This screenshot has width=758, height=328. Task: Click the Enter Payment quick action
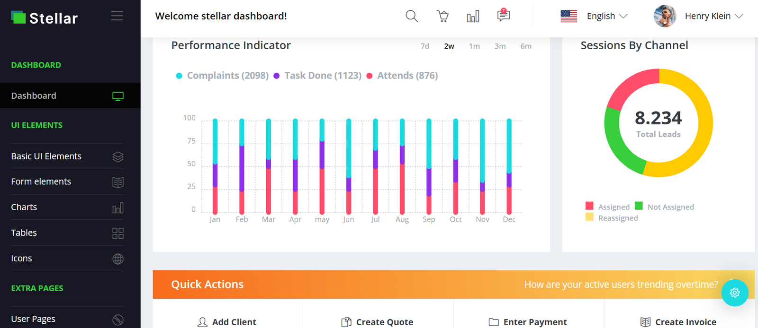(528, 322)
